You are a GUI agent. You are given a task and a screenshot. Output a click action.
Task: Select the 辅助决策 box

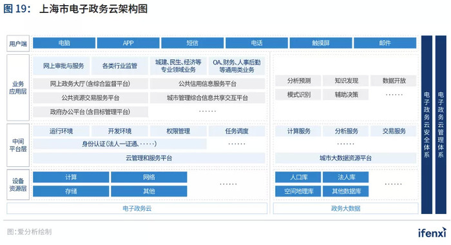(346, 95)
